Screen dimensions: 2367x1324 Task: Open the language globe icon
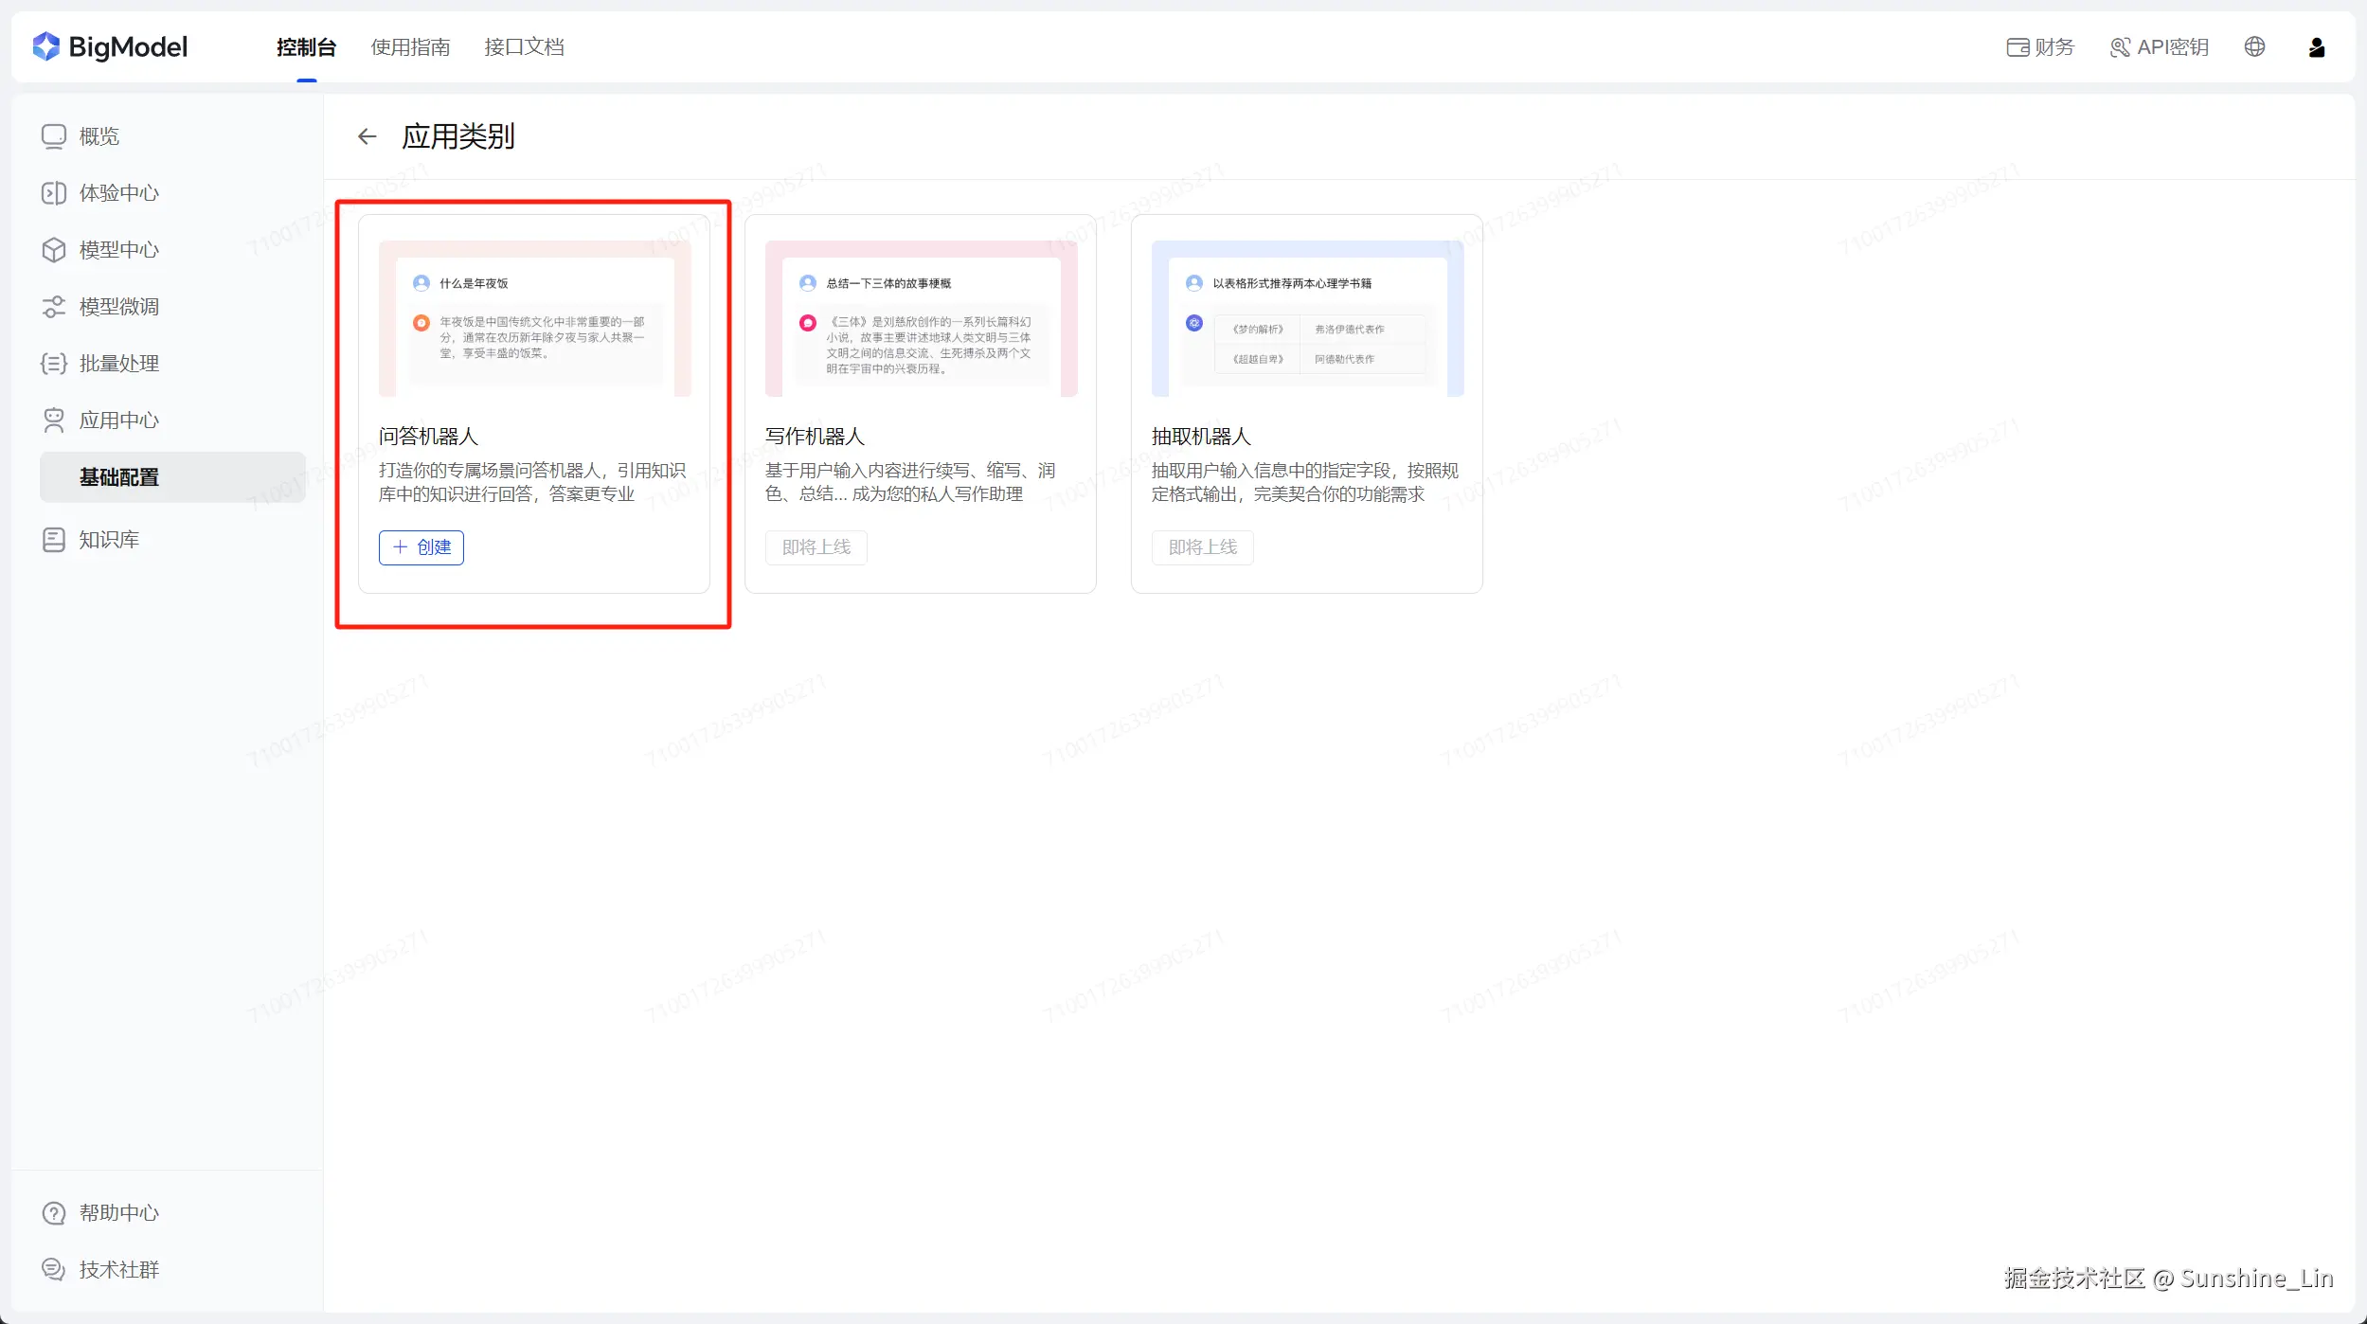[x=2254, y=47]
